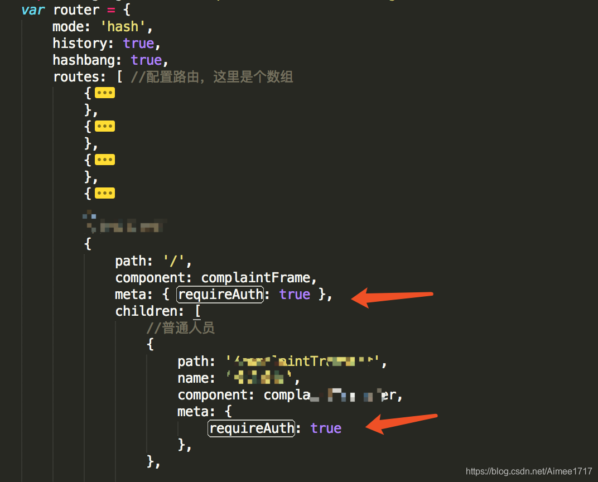Click 'requireAuth' in the top-level meta line

pyautogui.click(x=220, y=295)
